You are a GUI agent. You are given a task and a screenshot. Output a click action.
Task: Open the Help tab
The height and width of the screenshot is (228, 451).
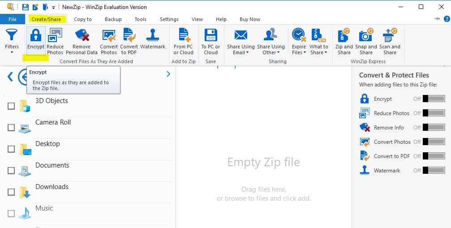pos(221,19)
